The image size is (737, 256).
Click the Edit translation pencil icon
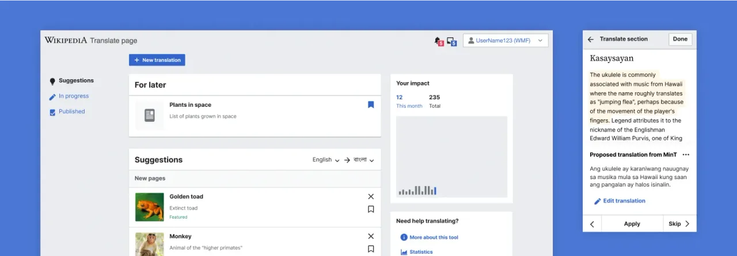597,201
